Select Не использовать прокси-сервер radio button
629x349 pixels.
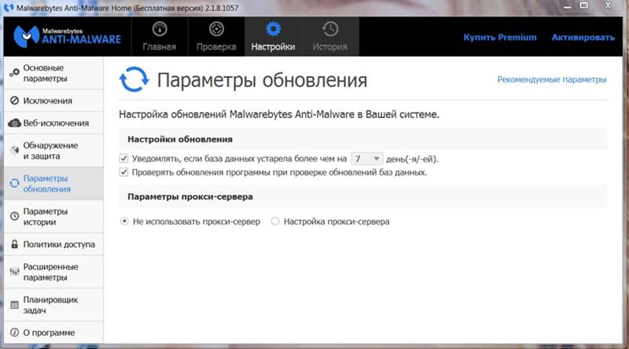(x=124, y=221)
